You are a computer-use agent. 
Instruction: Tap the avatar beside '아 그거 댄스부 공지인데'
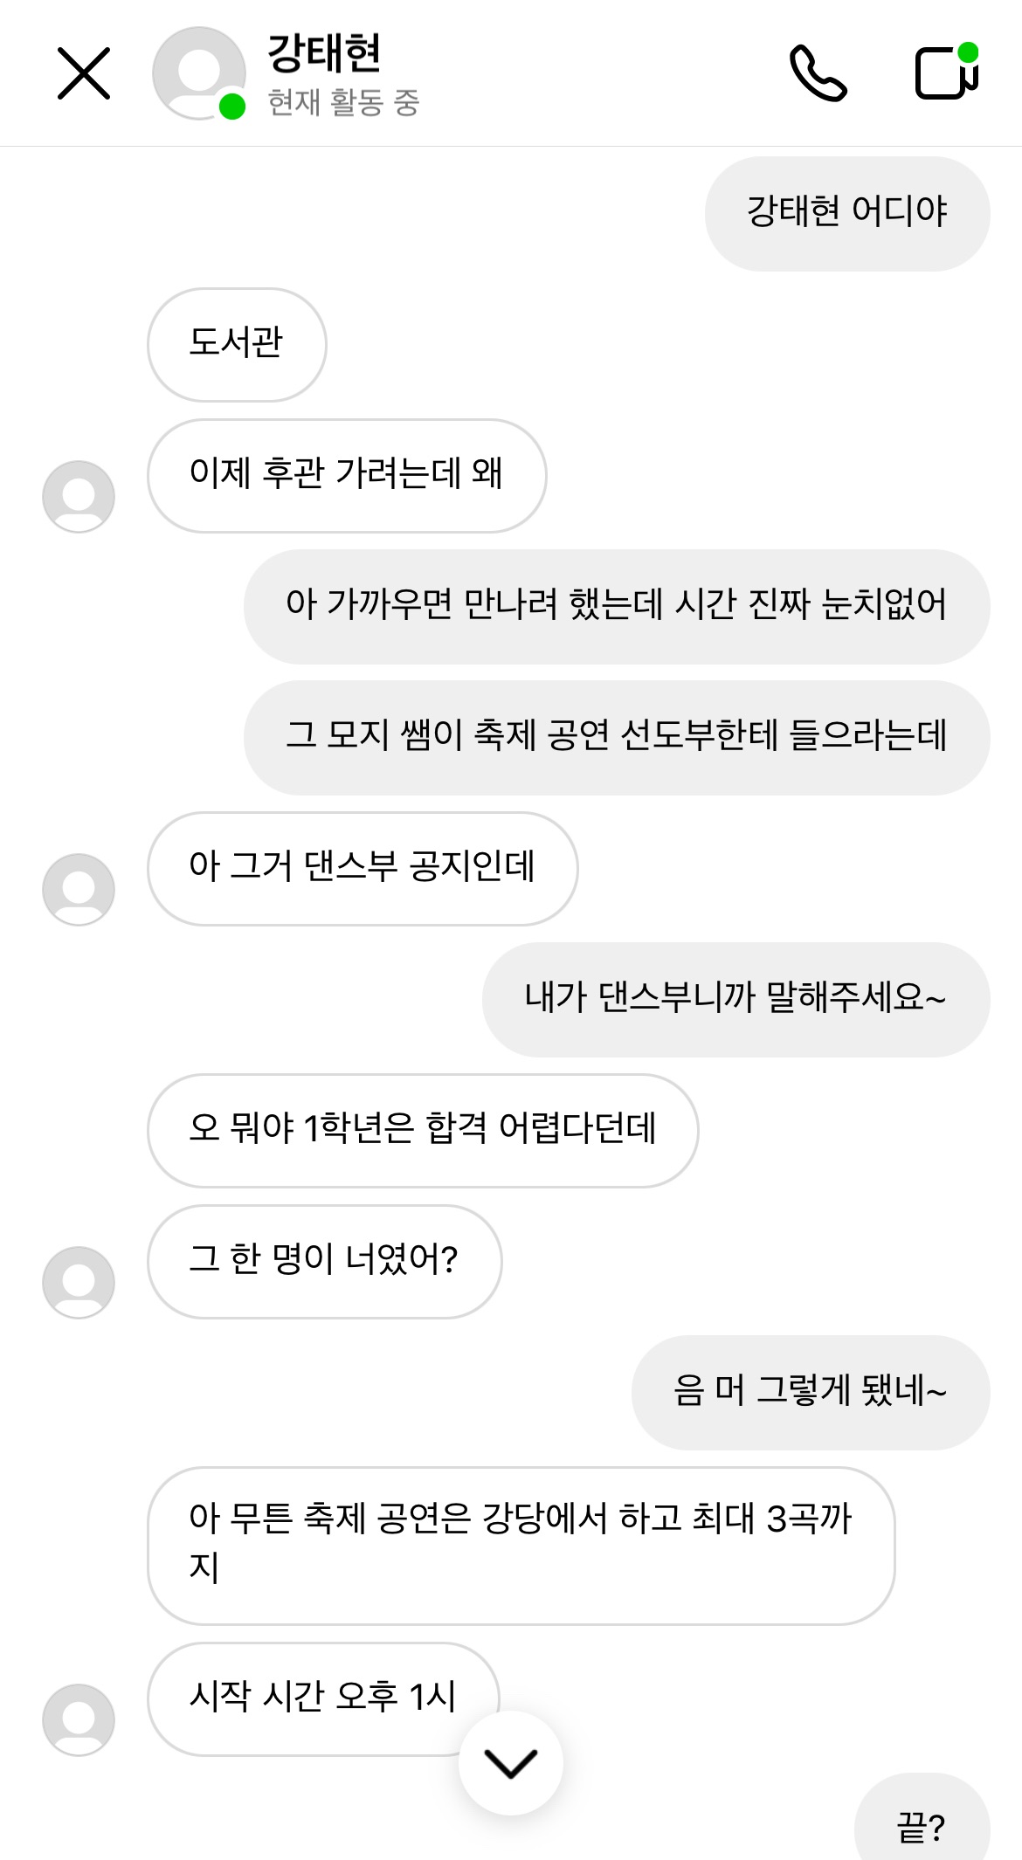[79, 889]
